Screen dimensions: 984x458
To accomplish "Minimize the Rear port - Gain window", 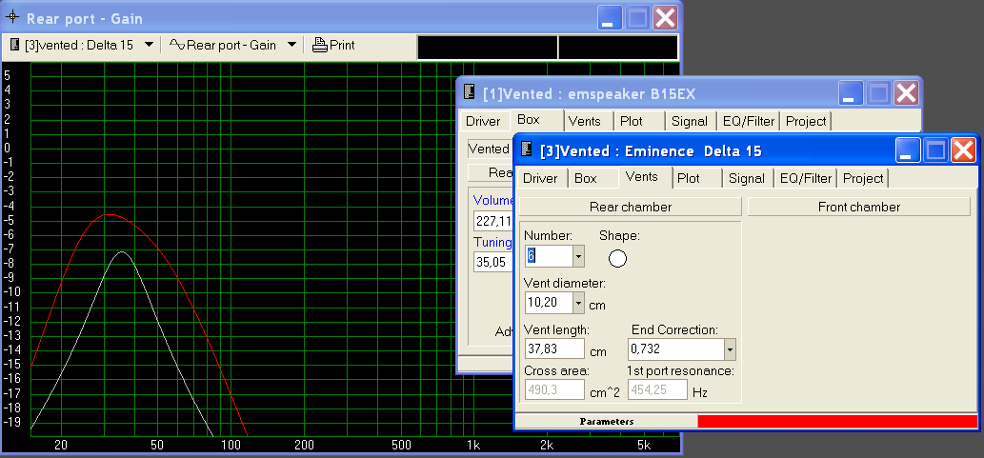I will 609,17.
